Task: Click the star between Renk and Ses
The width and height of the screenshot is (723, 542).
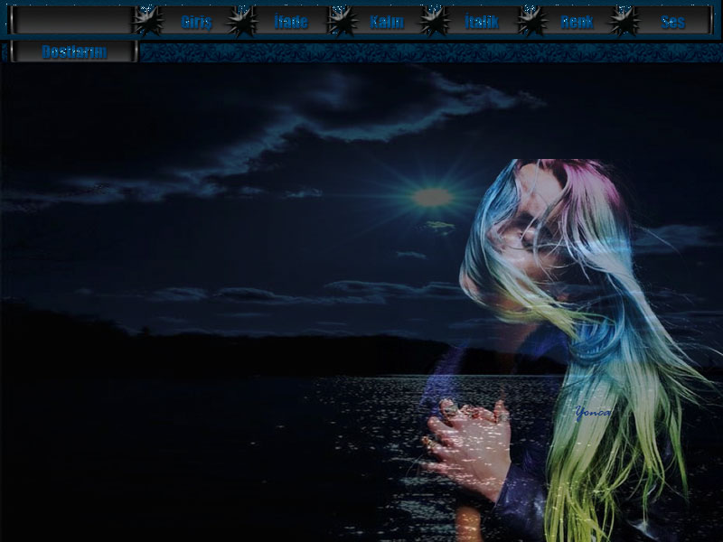Action: (x=624, y=20)
